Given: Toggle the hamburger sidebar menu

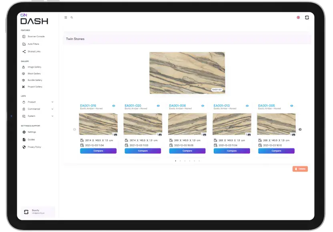Looking at the screenshot, I should (x=66, y=18).
